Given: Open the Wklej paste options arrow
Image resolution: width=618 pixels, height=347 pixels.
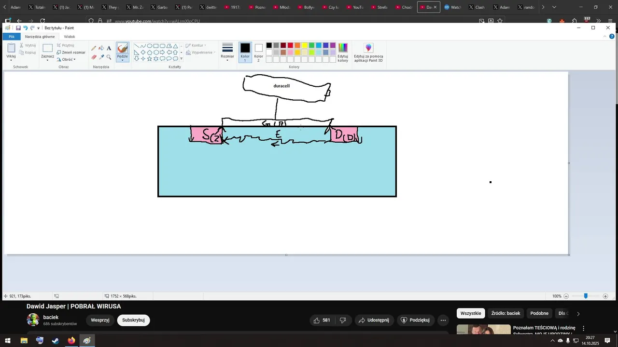Looking at the screenshot, I should click(11, 60).
